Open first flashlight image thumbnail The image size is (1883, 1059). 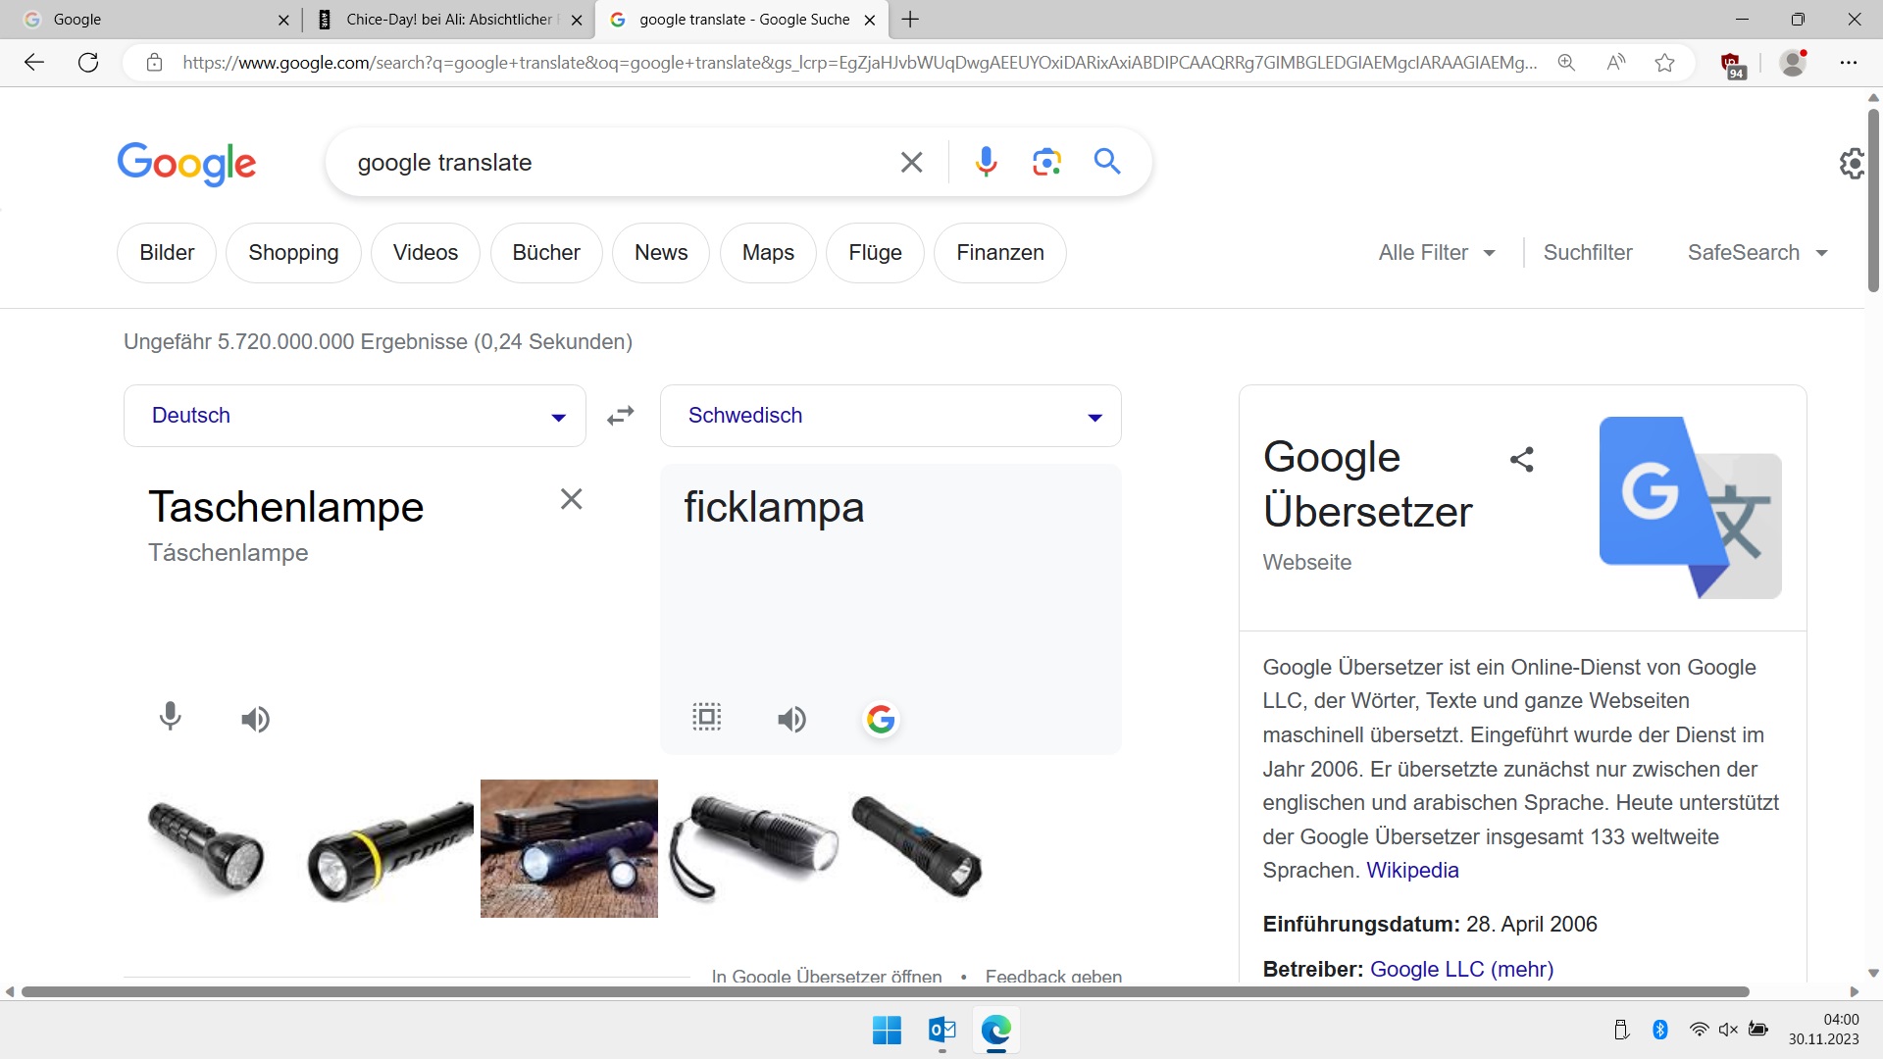tap(207, 847)
